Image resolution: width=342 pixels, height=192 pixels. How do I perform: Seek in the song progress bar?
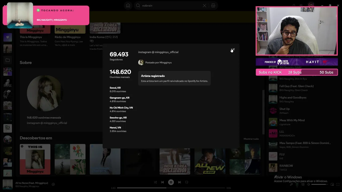click(171, 188)
